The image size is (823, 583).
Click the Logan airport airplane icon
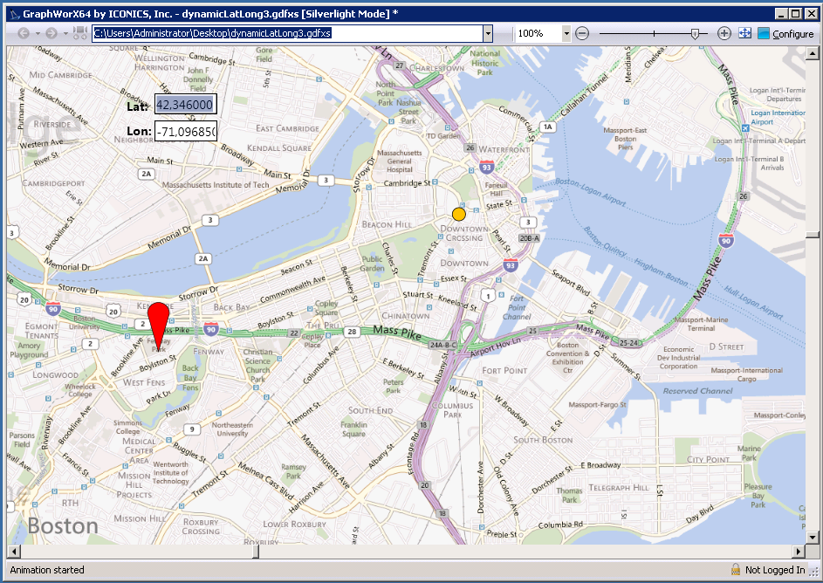(745, 128)
